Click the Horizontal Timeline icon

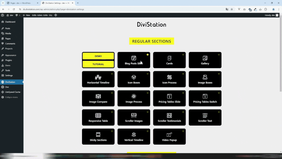pyautogui.click(x=98, y=77)
